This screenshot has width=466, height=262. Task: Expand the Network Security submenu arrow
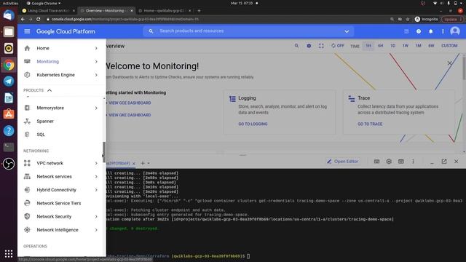tap(96, 217)
